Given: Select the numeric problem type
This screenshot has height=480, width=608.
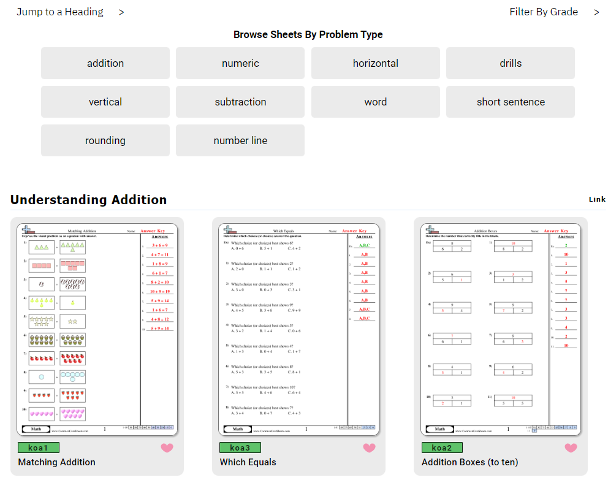Looking at the screenshot, I should 240,63.
